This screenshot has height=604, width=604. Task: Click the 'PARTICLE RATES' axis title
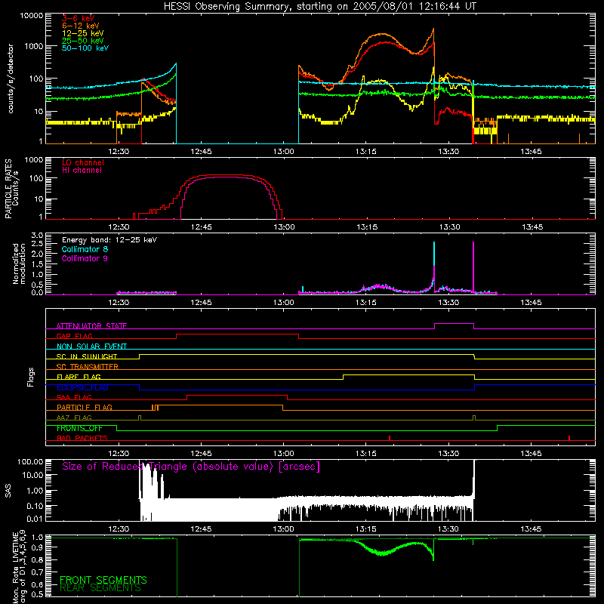click(8, 189)
